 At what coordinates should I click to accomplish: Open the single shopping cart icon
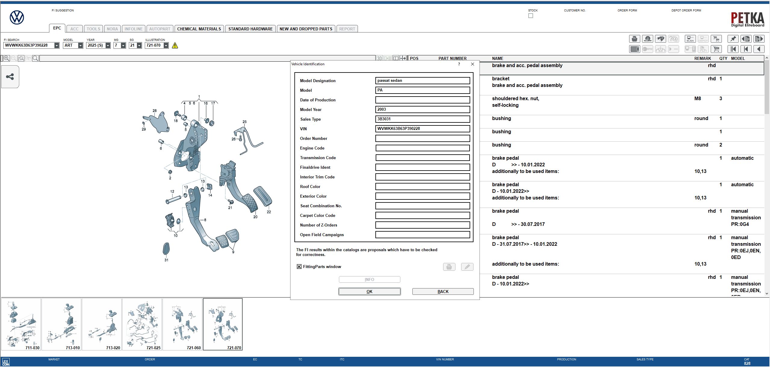pos(716,49)
